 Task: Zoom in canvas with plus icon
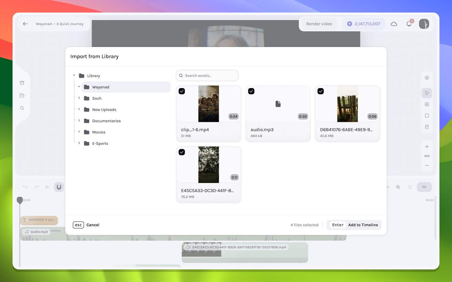point(427,147)
